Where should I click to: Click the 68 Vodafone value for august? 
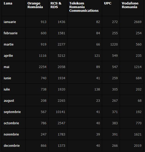pos(140,101)
